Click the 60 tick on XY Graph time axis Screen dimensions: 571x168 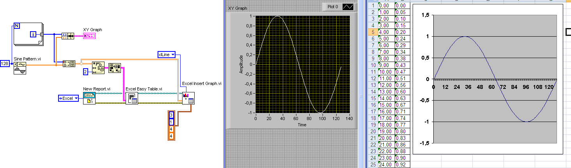(x=295, y=118)
